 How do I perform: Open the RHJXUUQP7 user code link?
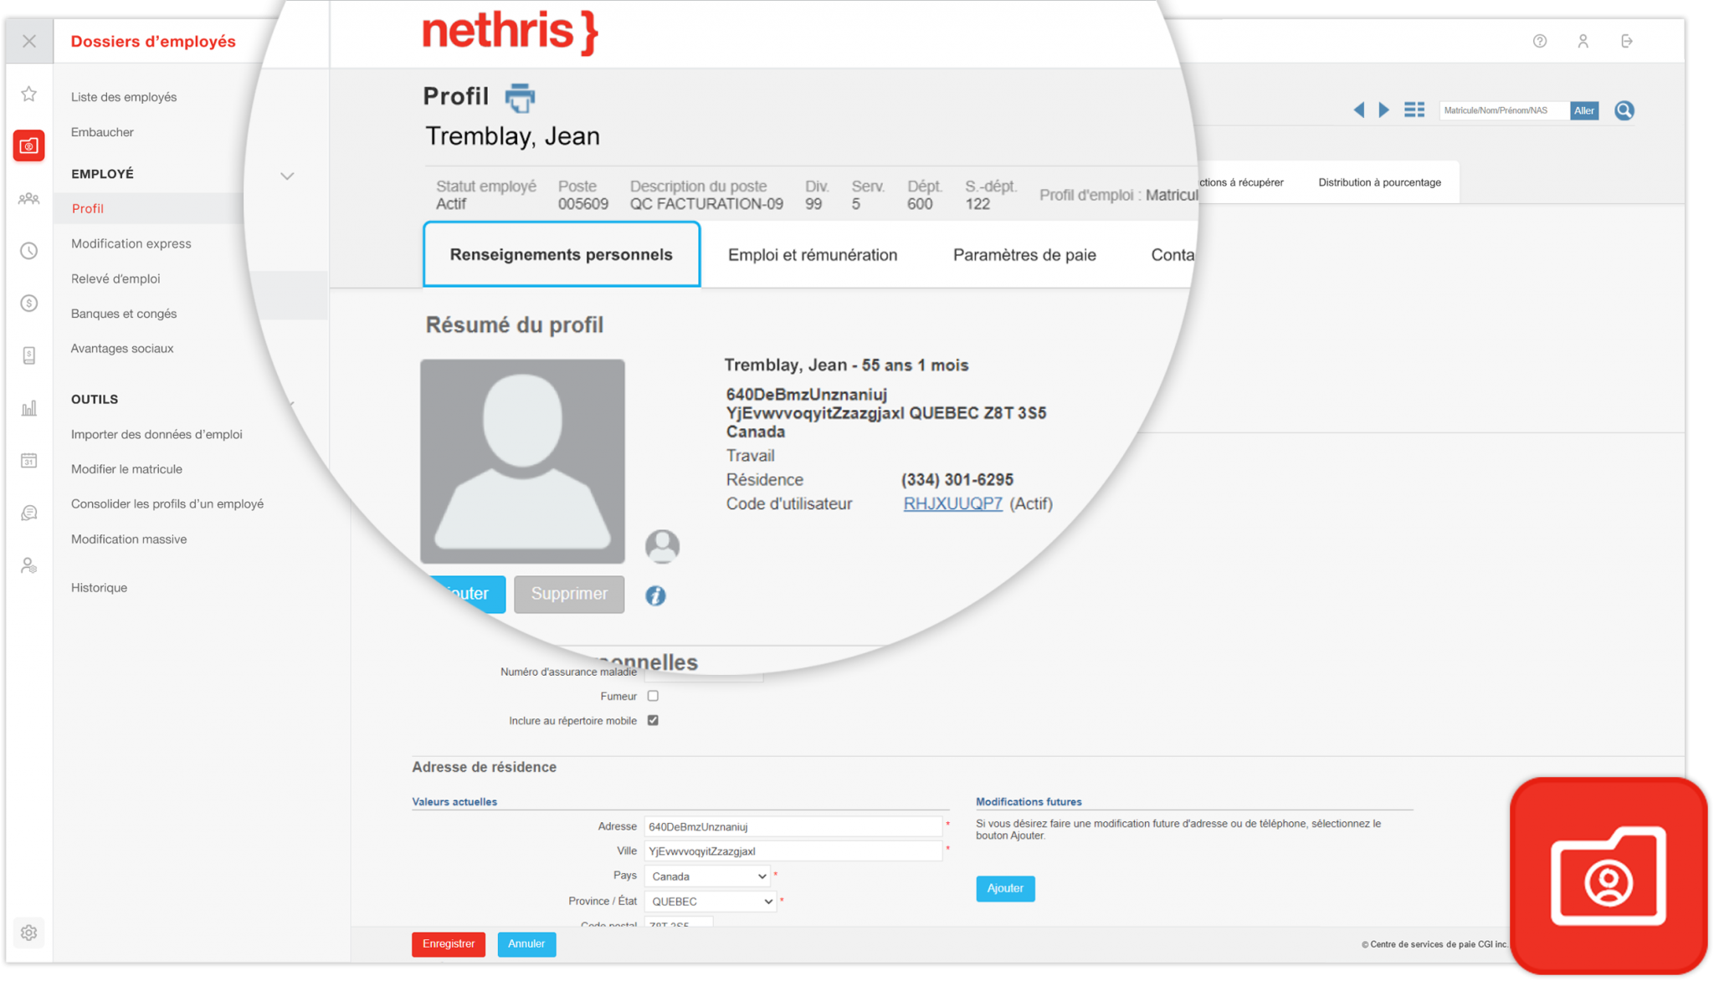(952, 503)
